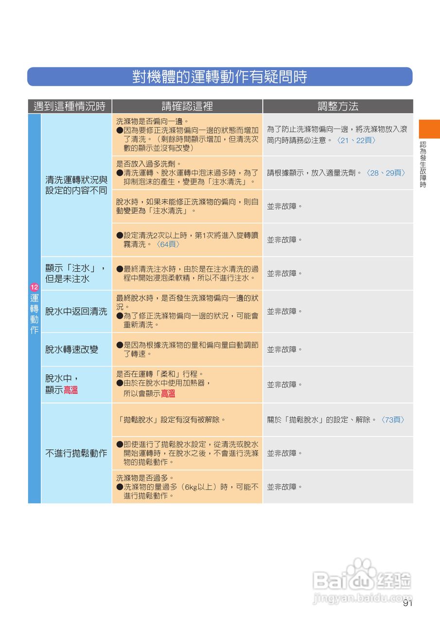This screenshot has width=440, height=623.
Task: Click the cell about 自動變更為「注水清洗」
Action: click(x=187, y=206)
